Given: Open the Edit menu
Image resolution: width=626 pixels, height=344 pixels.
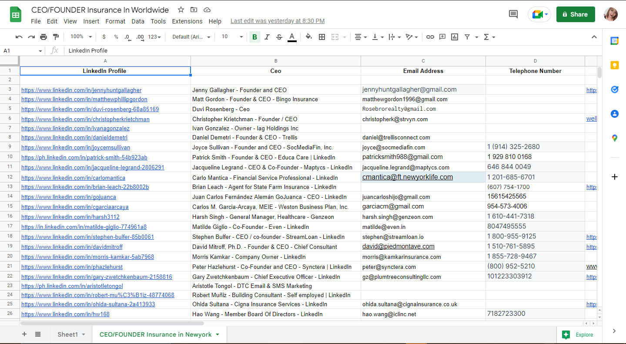Looking at the screenshot, I should tap(52, 21).
